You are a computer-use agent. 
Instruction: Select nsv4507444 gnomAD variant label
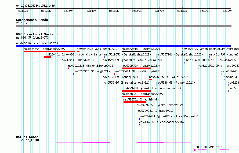(x=169, y=116)
